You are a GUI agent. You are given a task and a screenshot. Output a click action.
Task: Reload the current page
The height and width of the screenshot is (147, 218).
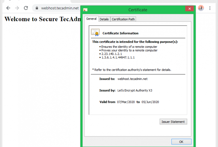click(x=26, y=8)
